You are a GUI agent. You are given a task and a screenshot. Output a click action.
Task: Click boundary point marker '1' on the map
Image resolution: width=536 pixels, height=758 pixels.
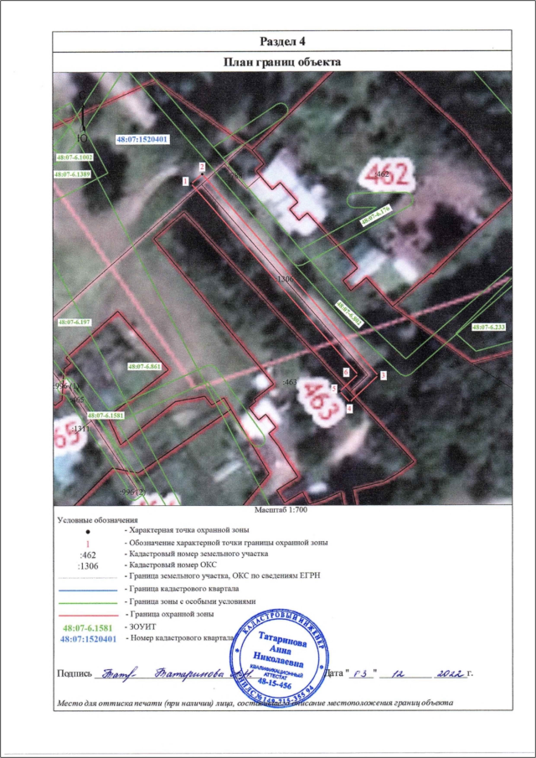(x=185, y=181)
